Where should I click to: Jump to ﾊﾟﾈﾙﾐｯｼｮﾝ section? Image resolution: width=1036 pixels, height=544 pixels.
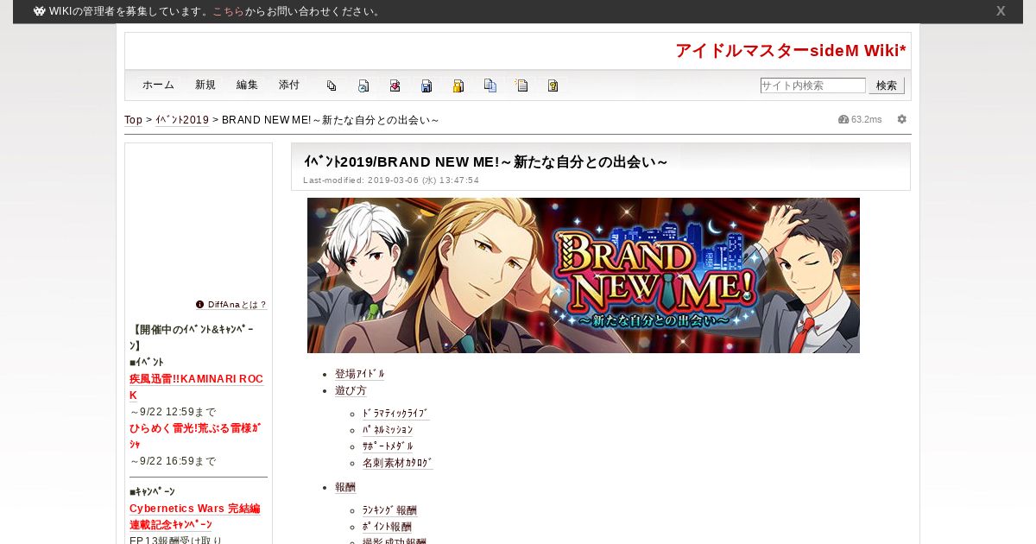[388, 430]
